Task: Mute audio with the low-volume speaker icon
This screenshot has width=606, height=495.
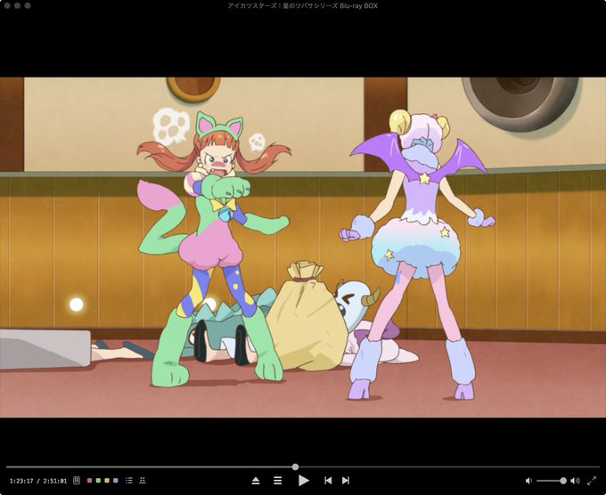Action: click(528, 481)
